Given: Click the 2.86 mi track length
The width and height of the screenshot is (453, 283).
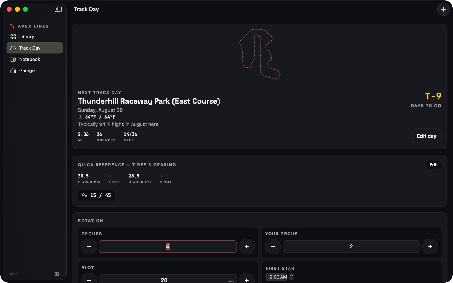Looking at the screenshot, I should pos(83,134).
